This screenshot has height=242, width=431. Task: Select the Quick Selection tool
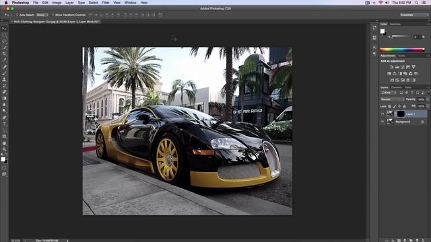click(x=4, y=48)
